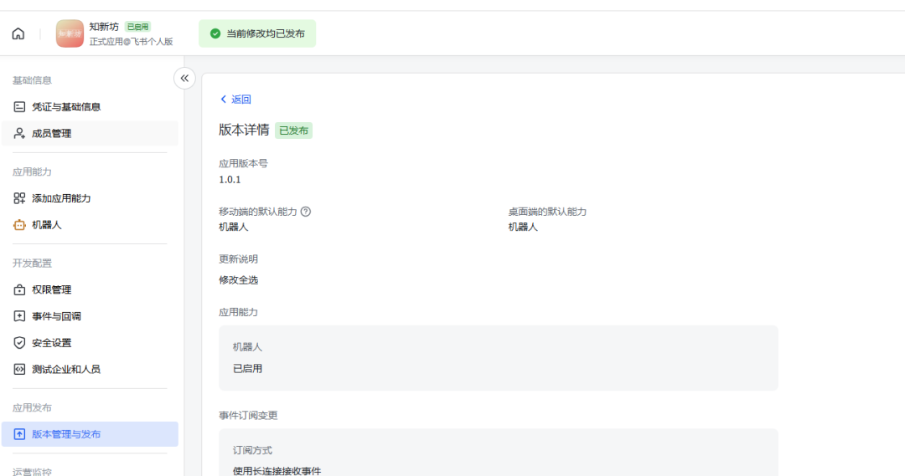Click the 已发布 status badge

click(x=293, y=131)
